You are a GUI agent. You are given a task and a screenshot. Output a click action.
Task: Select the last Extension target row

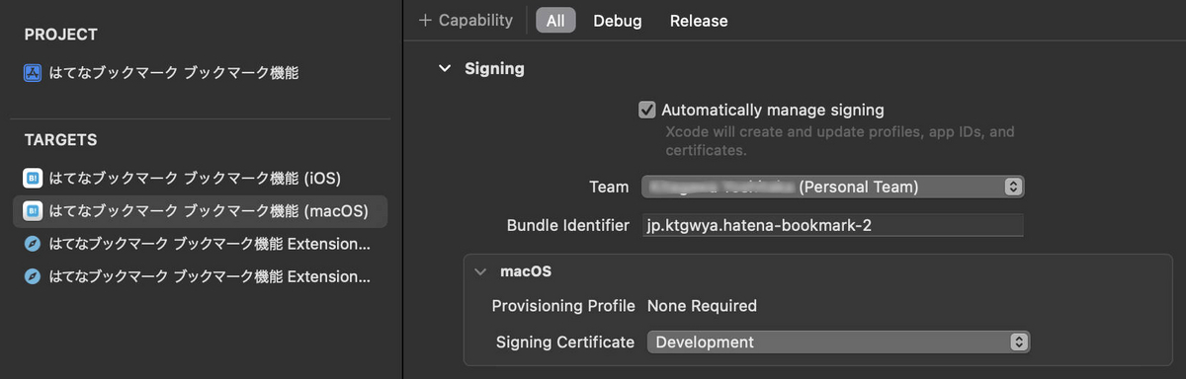click(200, 276)
